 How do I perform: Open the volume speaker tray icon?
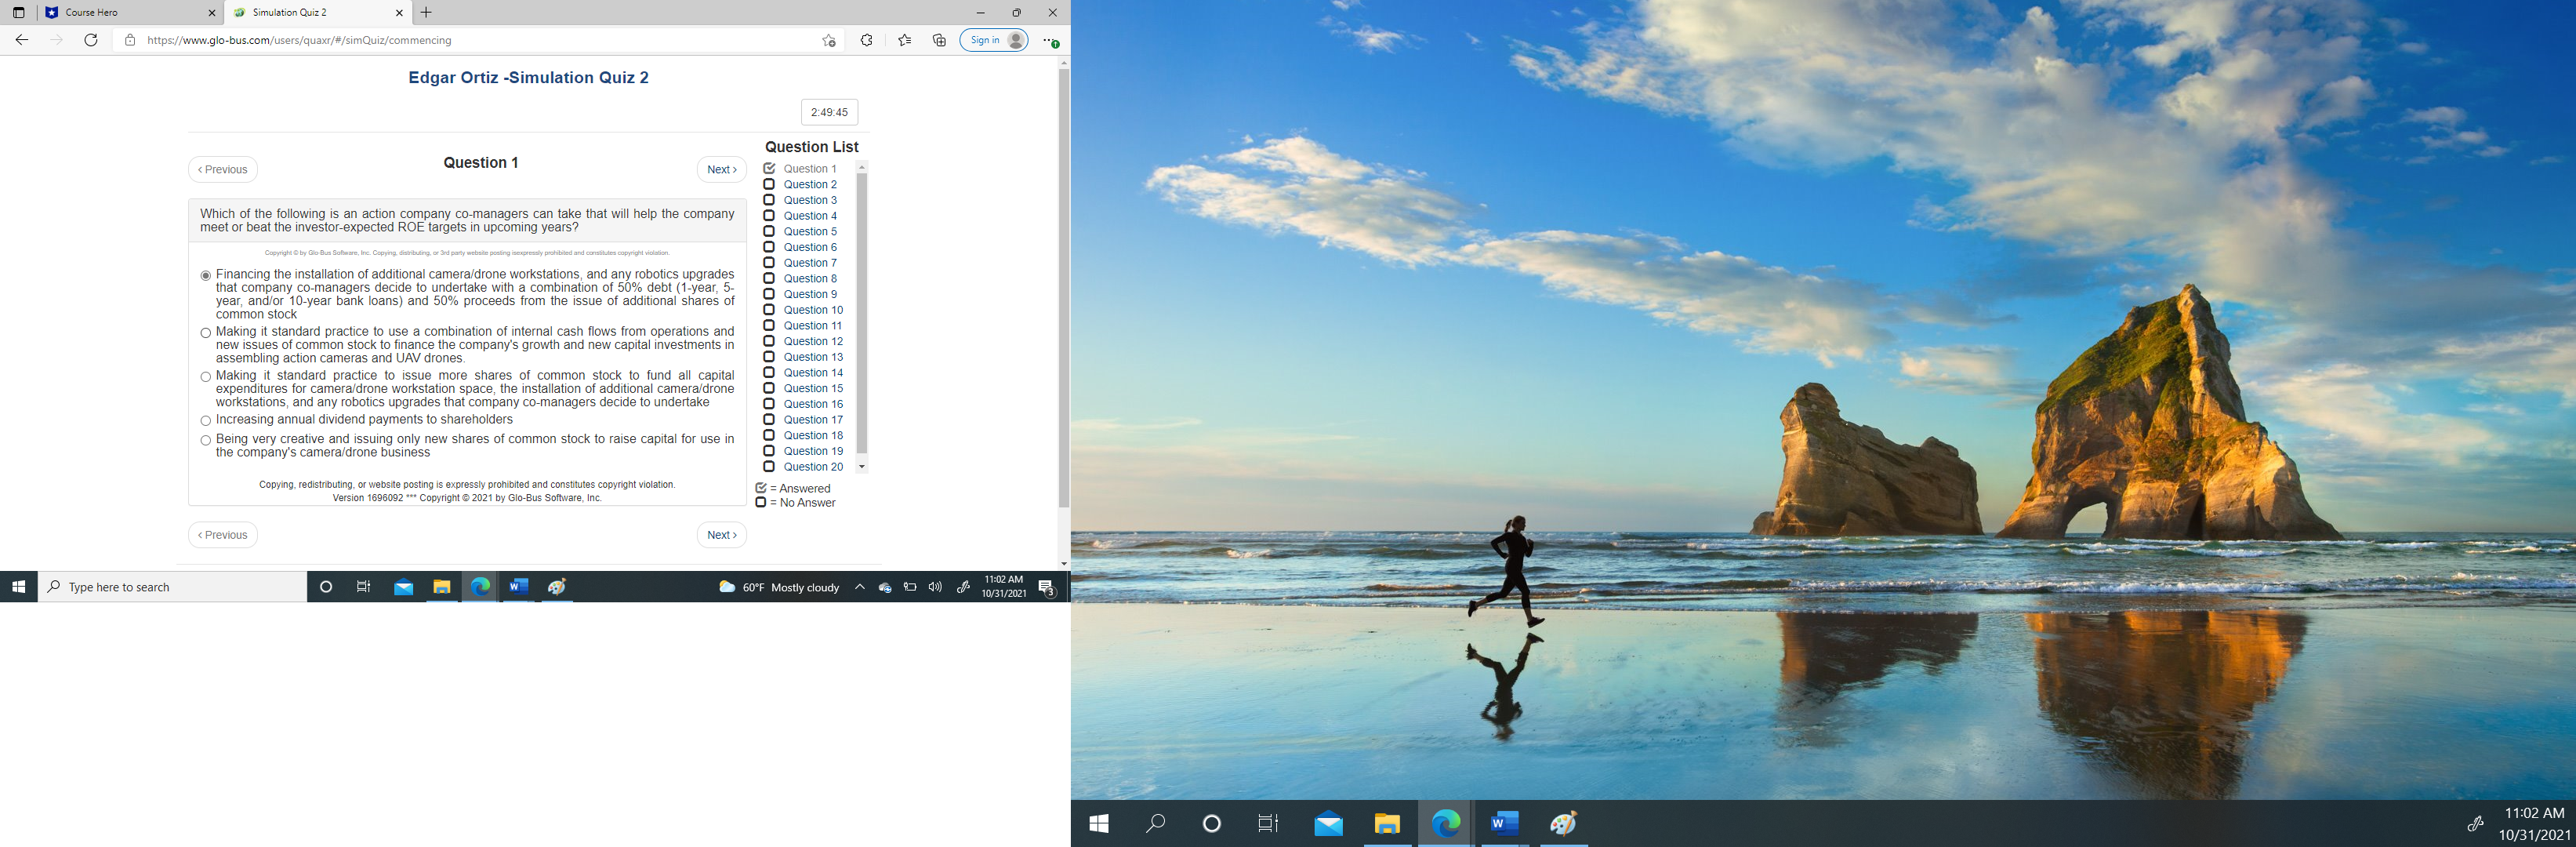click(934, 588)
